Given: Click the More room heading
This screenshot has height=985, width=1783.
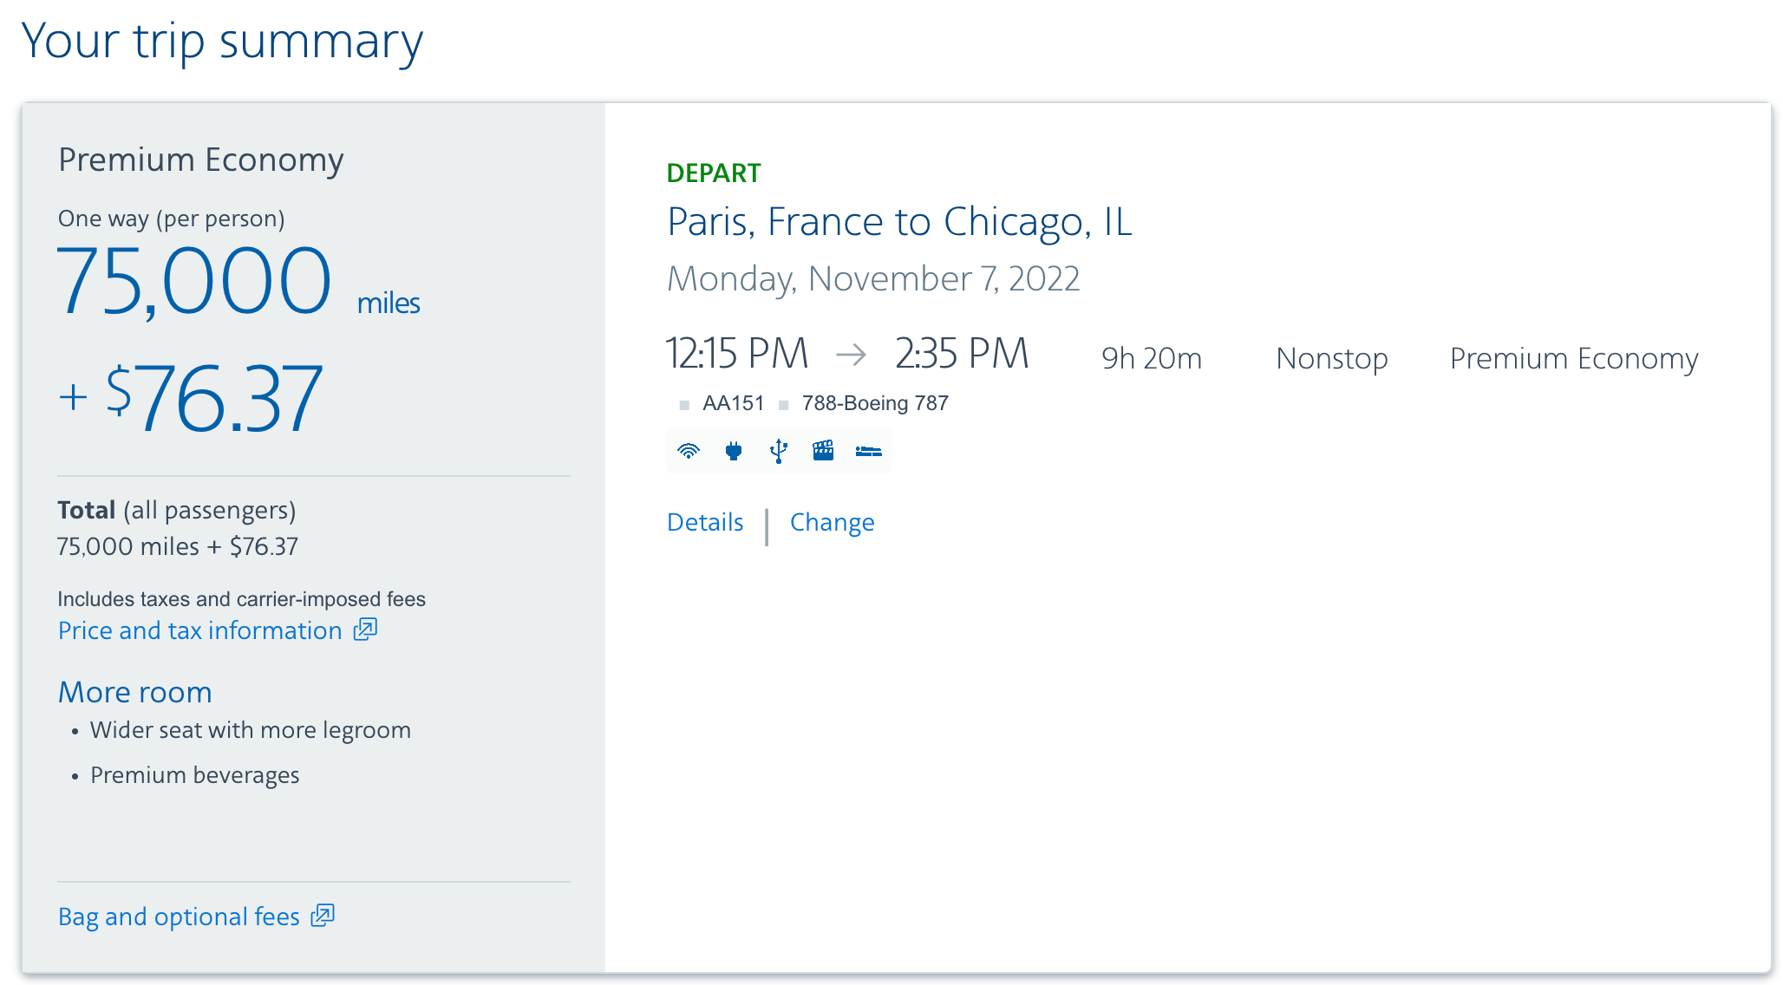Looking at the screenshot, I should [135, 692].
